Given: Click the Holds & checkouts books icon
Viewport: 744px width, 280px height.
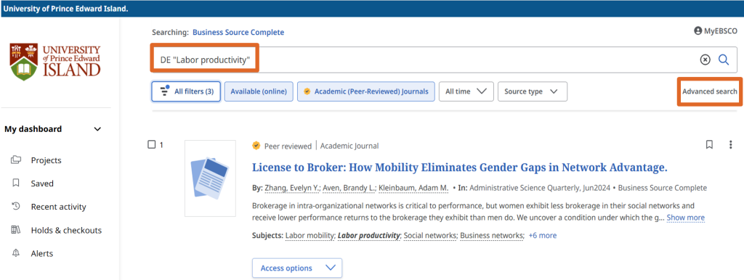Looking at the screenshot, I should 16,230.
